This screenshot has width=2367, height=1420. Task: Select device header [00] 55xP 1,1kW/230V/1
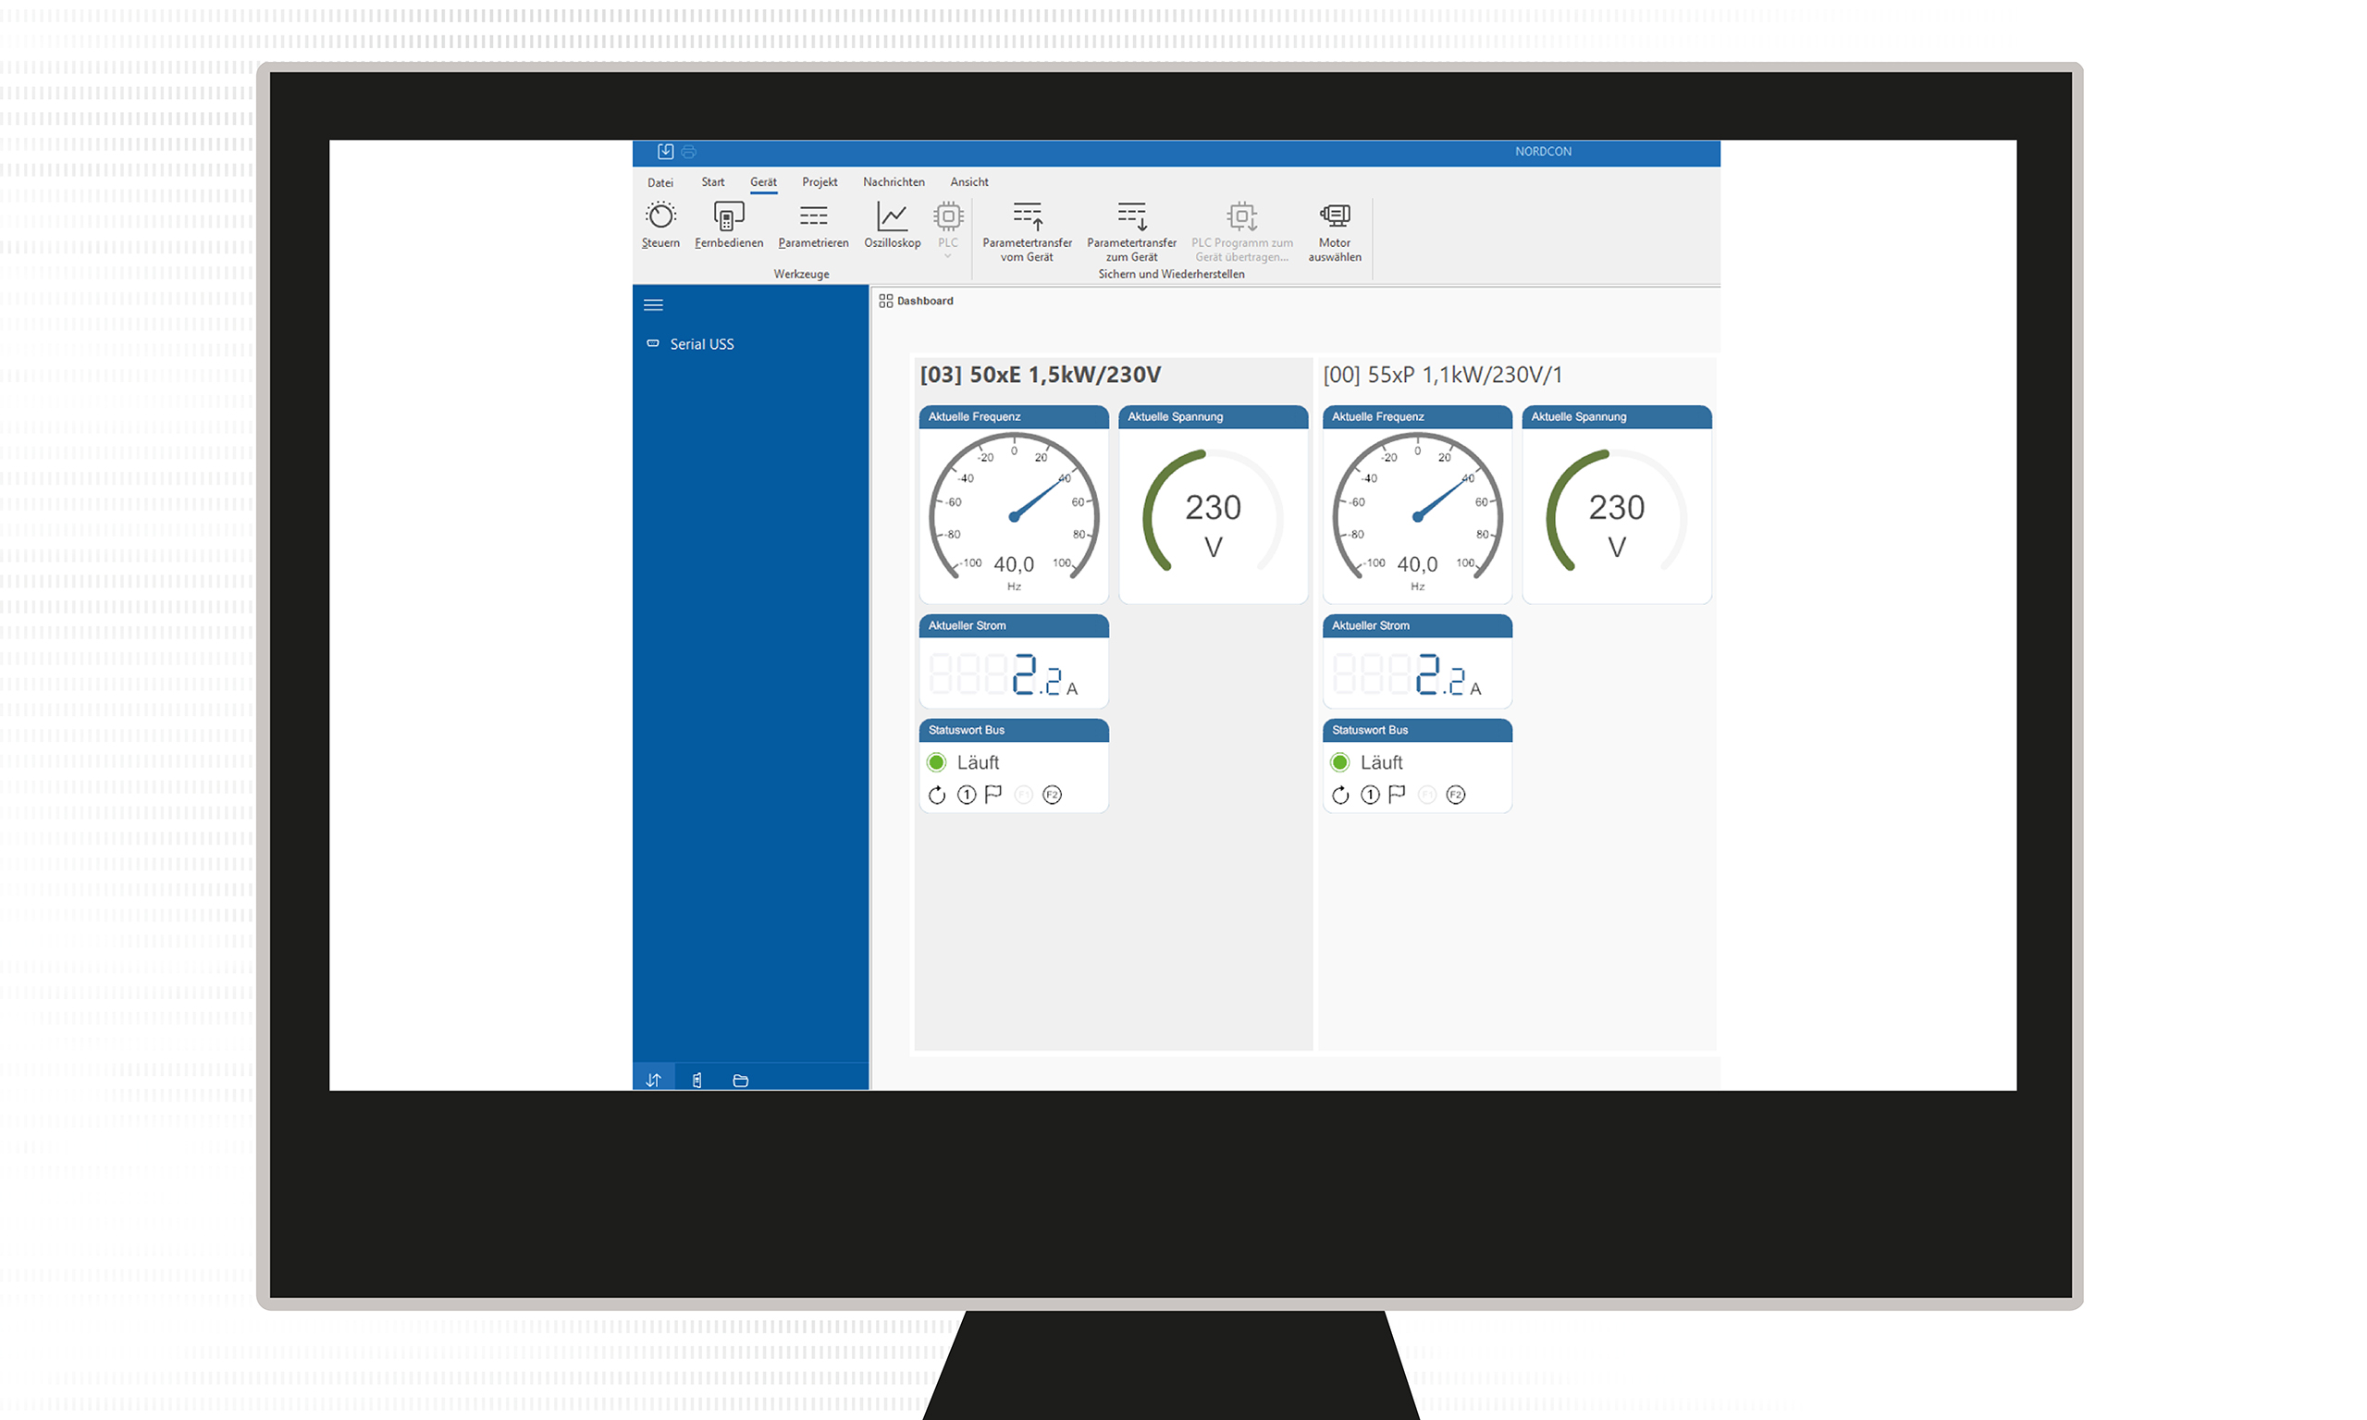click(1442, 375)
